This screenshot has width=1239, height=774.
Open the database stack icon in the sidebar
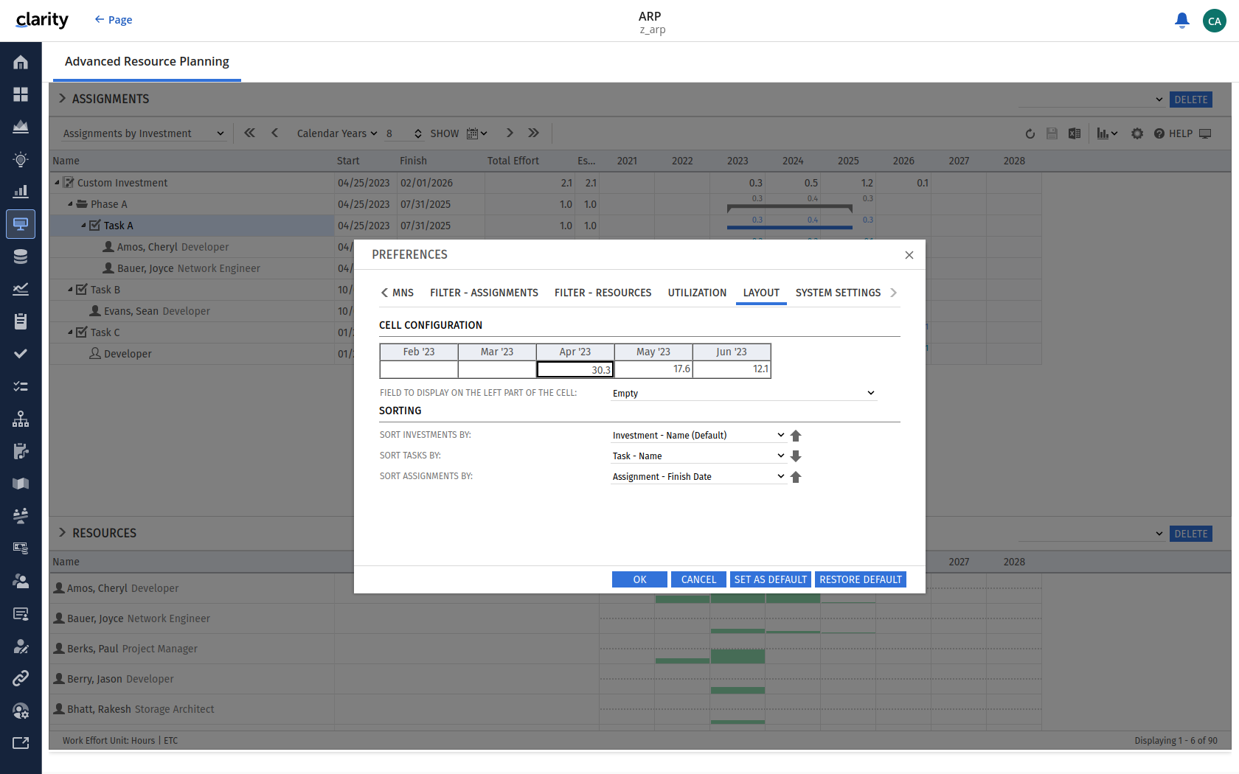pos(21,257)
